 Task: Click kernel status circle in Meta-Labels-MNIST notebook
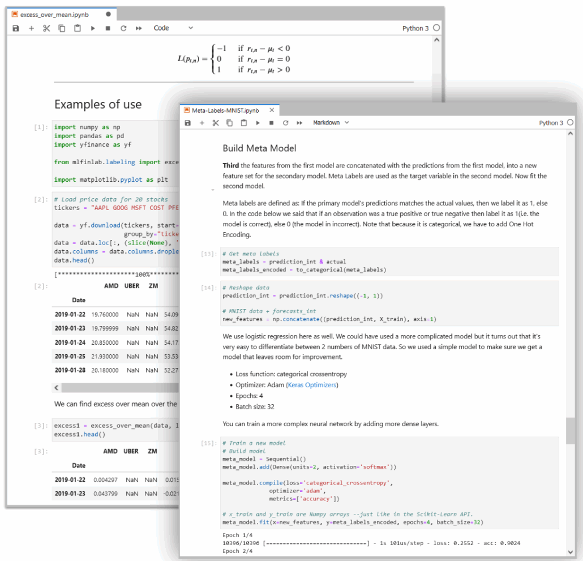coord(570,123)
